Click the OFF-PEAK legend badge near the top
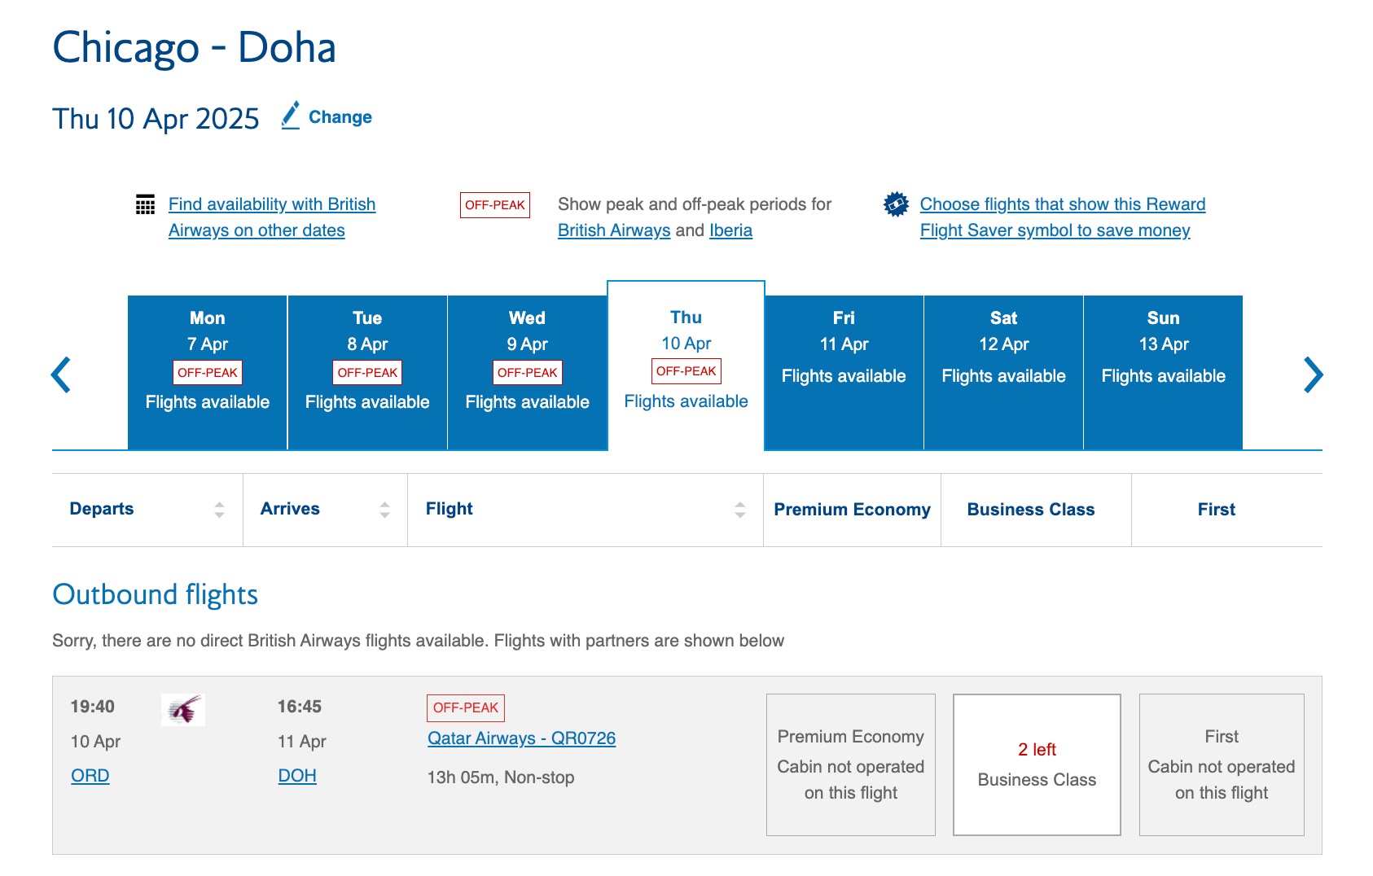 (495, 204)
